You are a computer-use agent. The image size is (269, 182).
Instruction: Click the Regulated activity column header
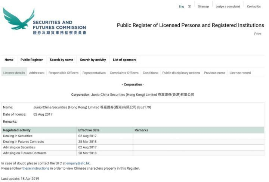pyautogui.click(x=39, y=130)
